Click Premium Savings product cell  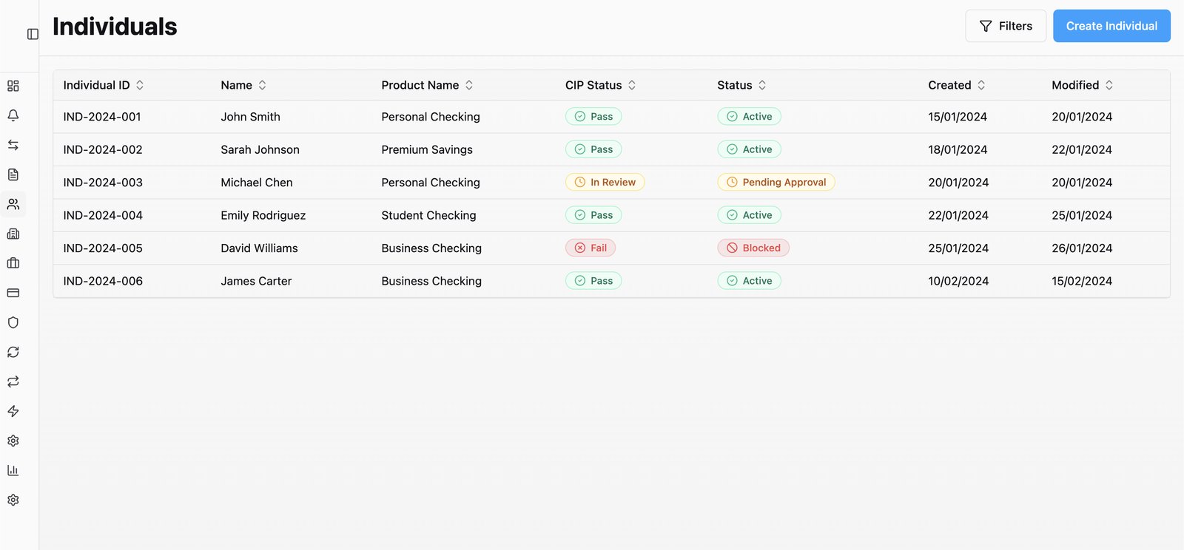coord(427,149)
